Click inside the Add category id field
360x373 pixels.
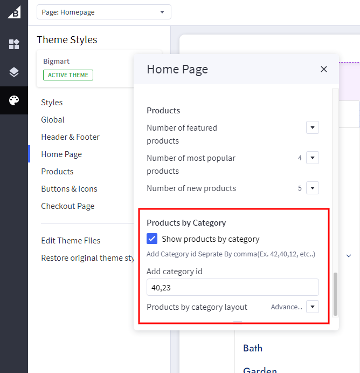pos(232,287)
